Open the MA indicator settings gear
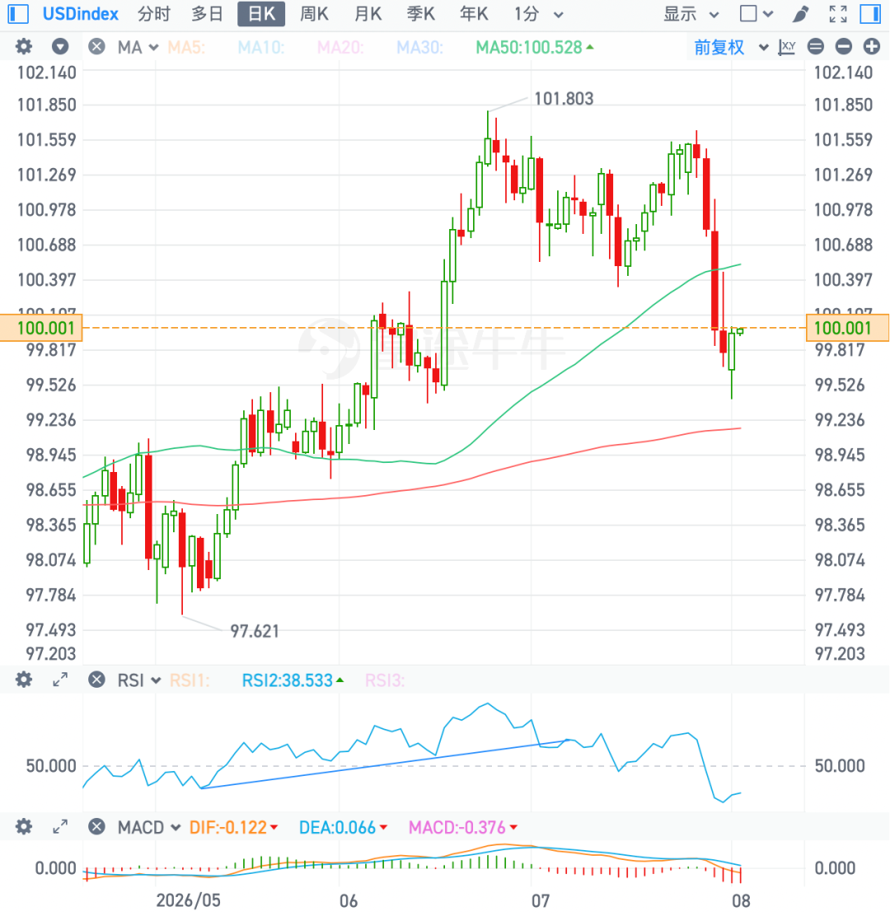This screenshot has height=916, width=890. pos(23,46)
